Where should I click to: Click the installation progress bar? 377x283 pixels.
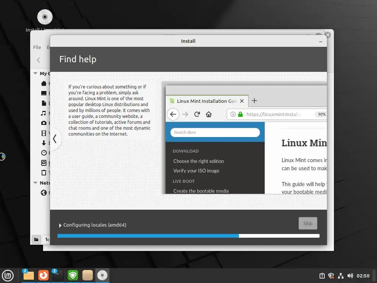[x=188, y=236]
